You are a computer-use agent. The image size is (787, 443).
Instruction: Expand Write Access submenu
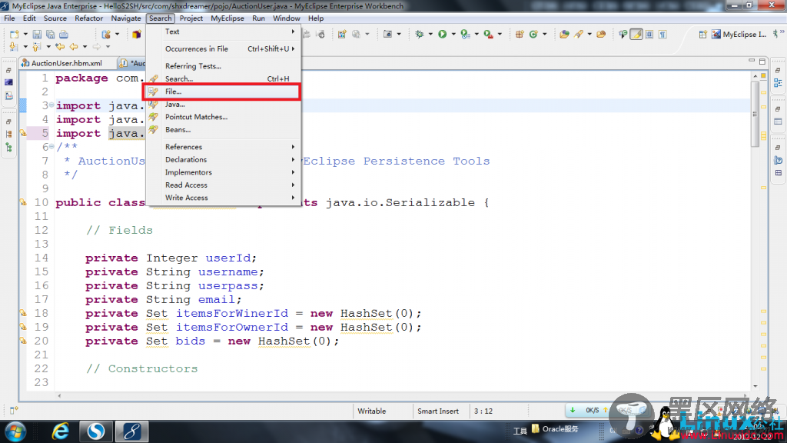pos(224,198)
